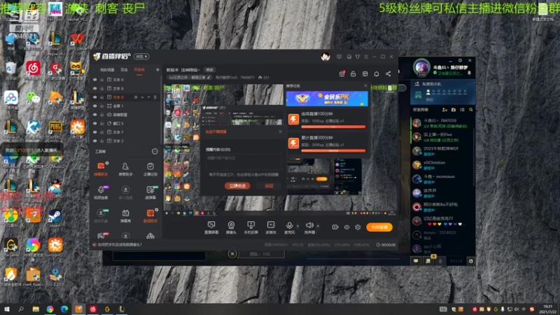Delete the 文本 8 source with the trash icon
This screenshot has height=315, width=560.
coord(155,97)
